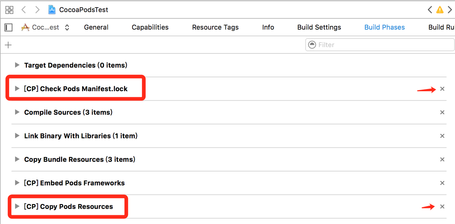Delete the Compile Sources phase

tap(442, 112)
